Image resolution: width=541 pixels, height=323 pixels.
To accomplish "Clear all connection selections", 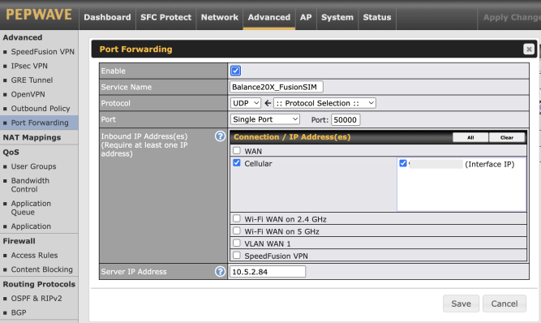I will click(x=507, y=137).
